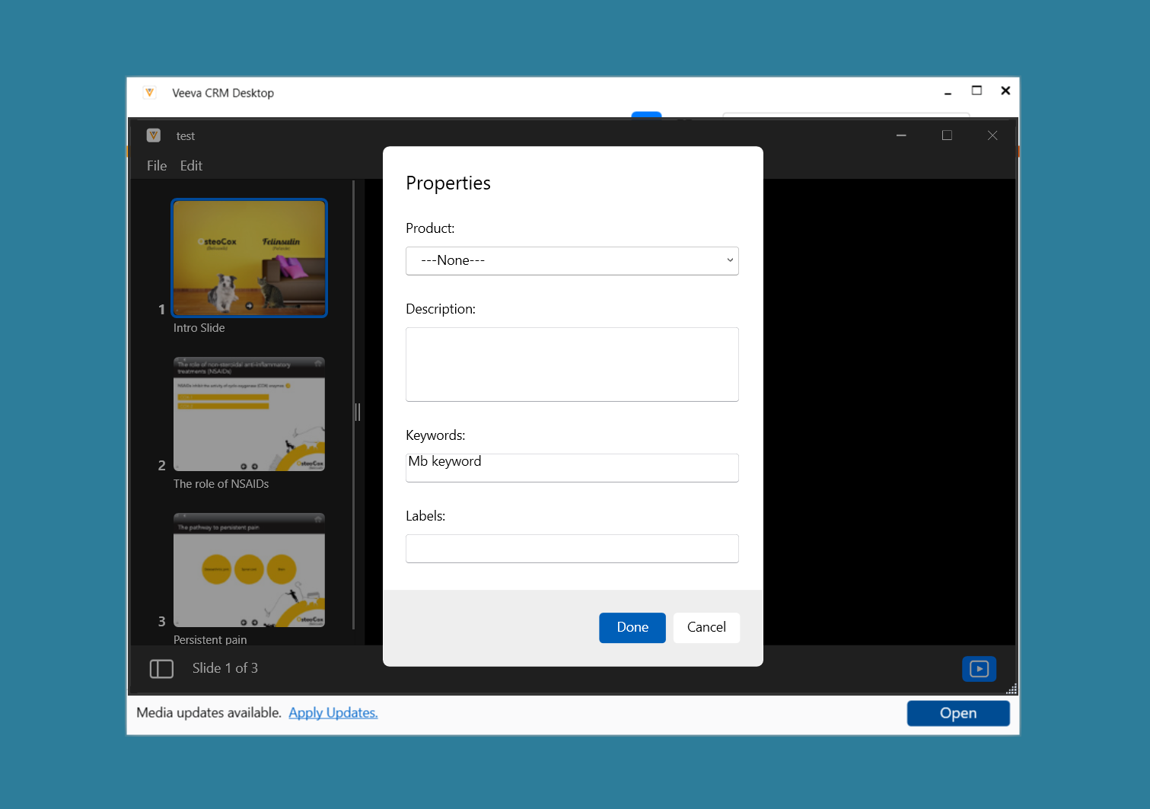Focus the Description text area
Viewport: 1150px width, 809px height.
pos(572,365)
